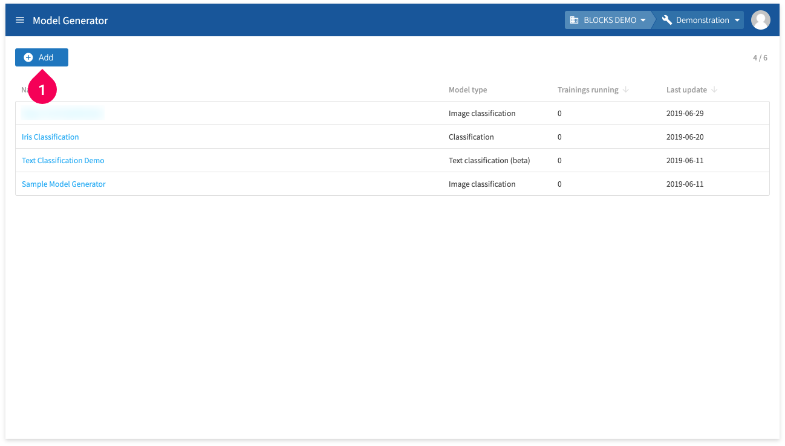Open the hamburger navigation menu
The width and height of the screenshot is (785, 446).
point(20,20)
